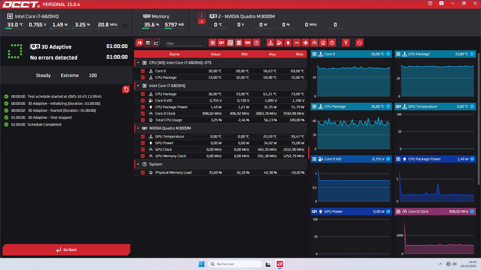Collapse the CPU DTS sensor group

138,63
